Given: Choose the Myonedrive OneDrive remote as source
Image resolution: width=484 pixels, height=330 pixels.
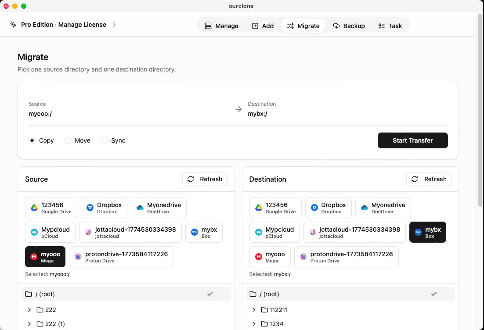Looking at the screenshot, I should tap(158, 207).
